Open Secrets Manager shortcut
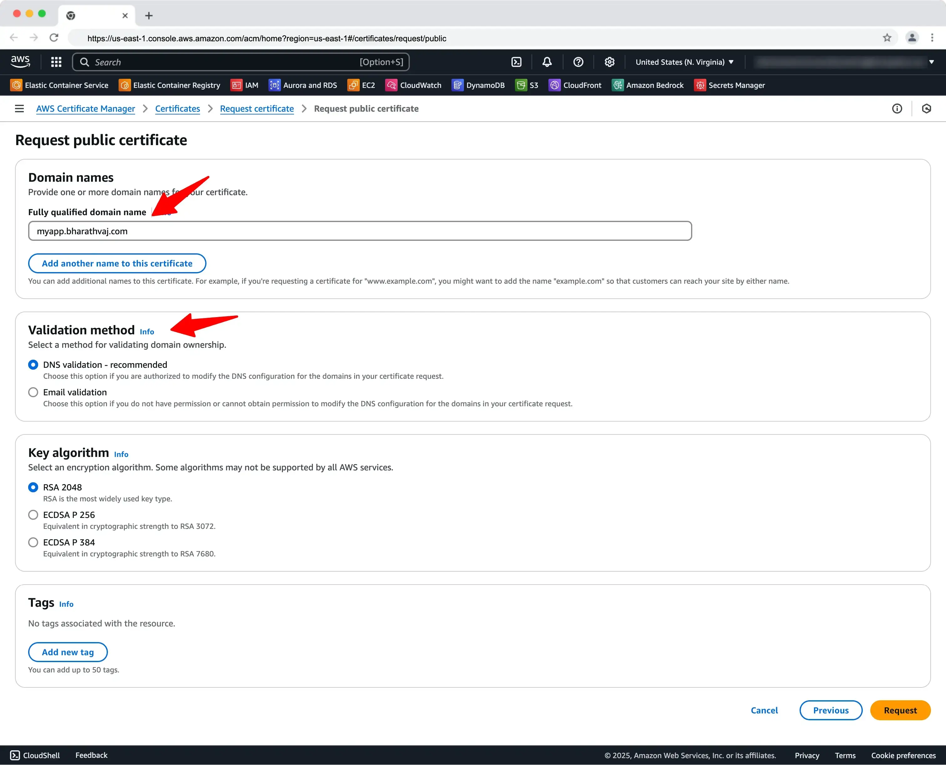The image size is (946, 765). point(729,85)
